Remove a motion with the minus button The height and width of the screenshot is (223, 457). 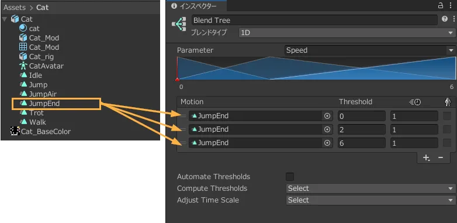tap(441, 157)
